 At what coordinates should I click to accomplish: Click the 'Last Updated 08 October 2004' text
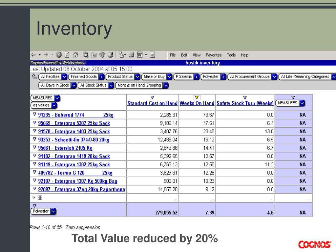[x=81, y=69]
